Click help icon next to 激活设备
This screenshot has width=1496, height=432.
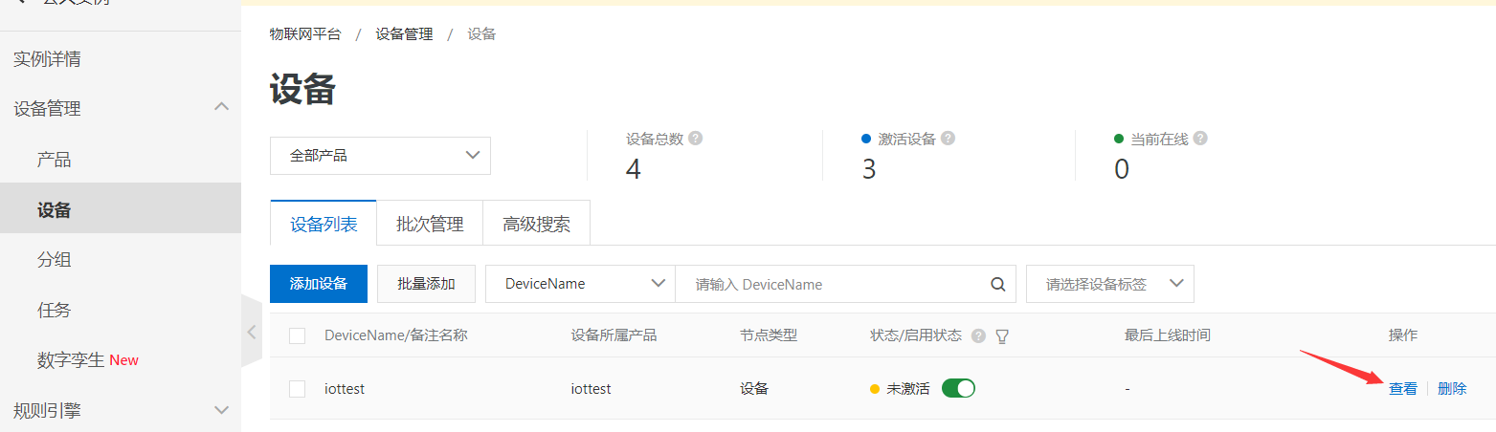pyautogui.click(x=948, y=139)
